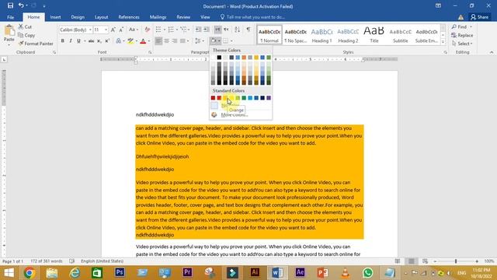Click the Borders icon in Paragraph group

coord(225,41)
